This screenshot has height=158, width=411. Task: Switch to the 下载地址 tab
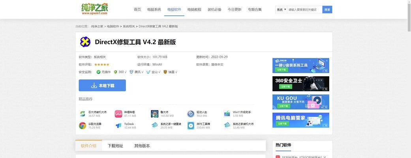(115, 146)
